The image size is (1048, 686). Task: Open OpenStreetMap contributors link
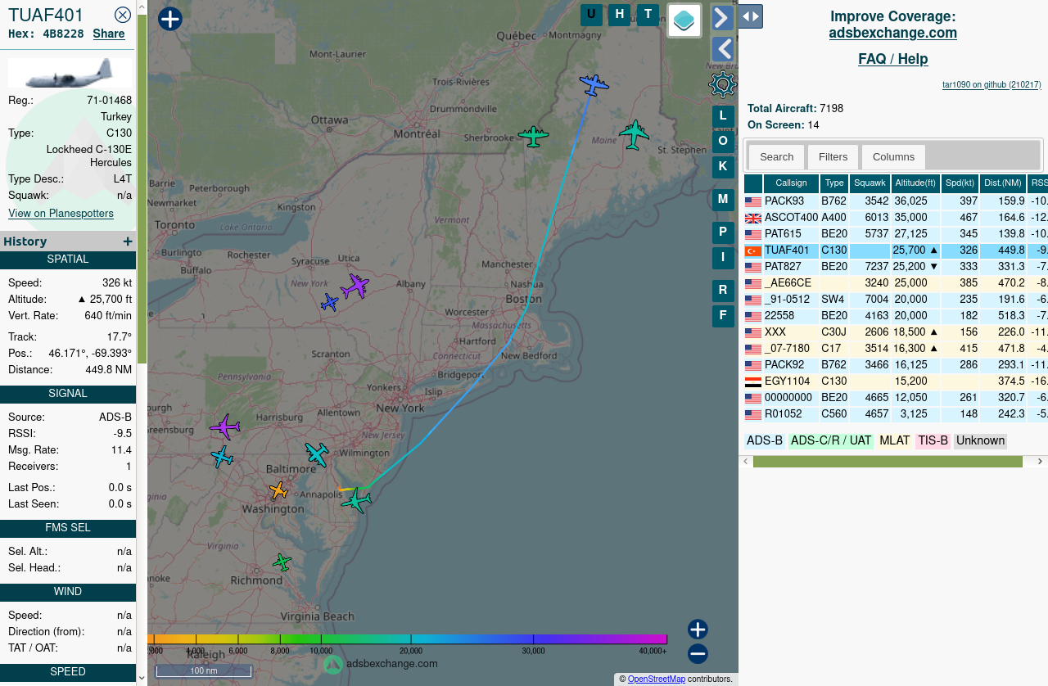pos(656,679)
